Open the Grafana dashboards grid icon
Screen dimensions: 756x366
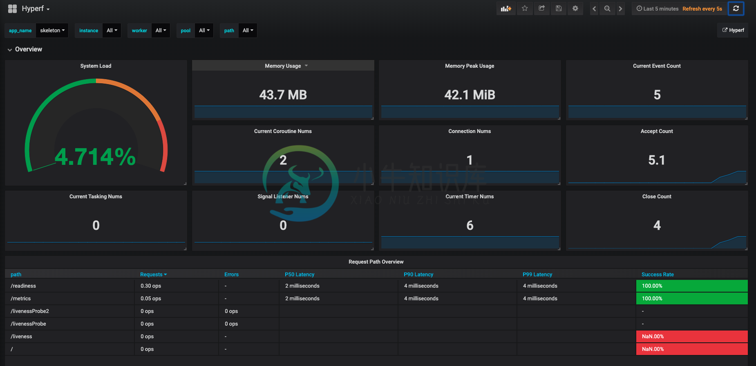point(12,9)
